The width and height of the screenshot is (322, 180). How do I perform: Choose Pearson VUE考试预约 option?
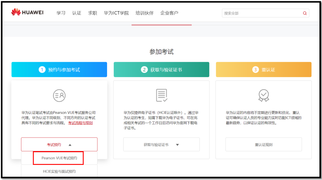(59, 158)
